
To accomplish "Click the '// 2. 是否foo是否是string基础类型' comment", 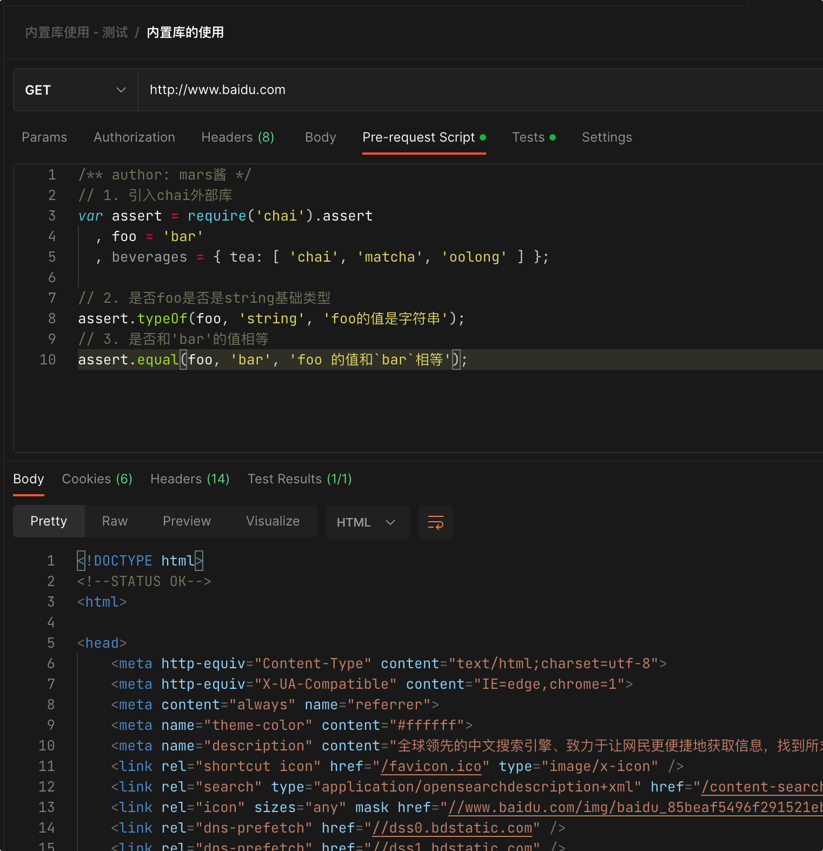I will tap(204, 298).
